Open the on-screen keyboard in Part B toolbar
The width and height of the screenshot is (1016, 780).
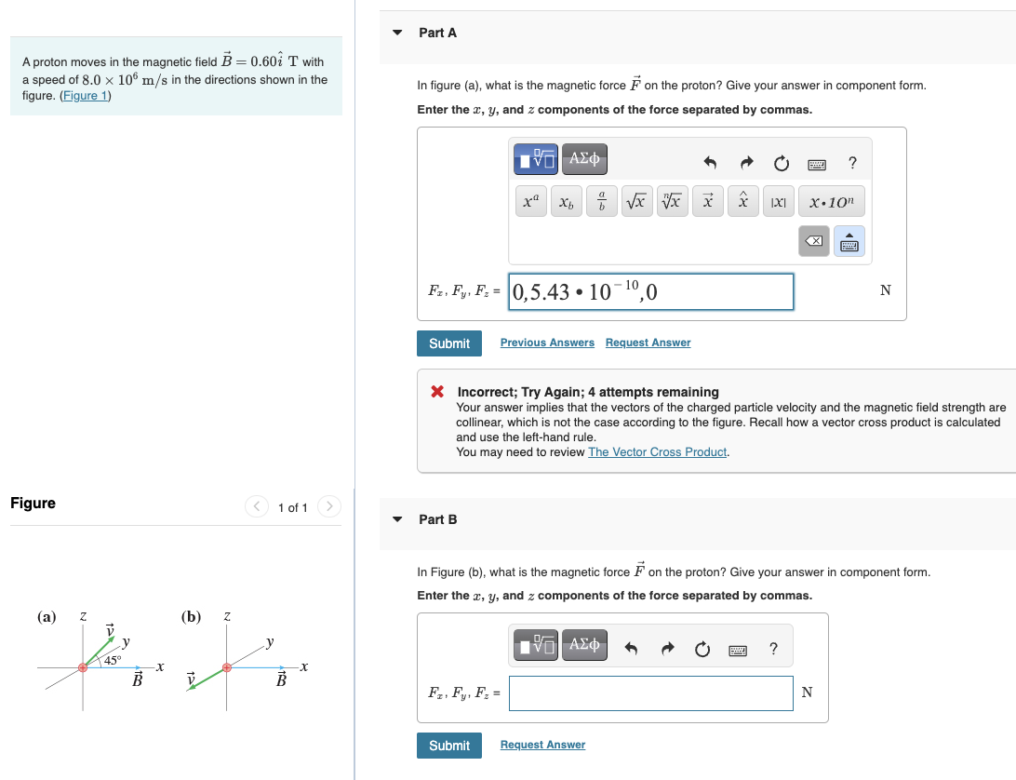pos(738,651)
